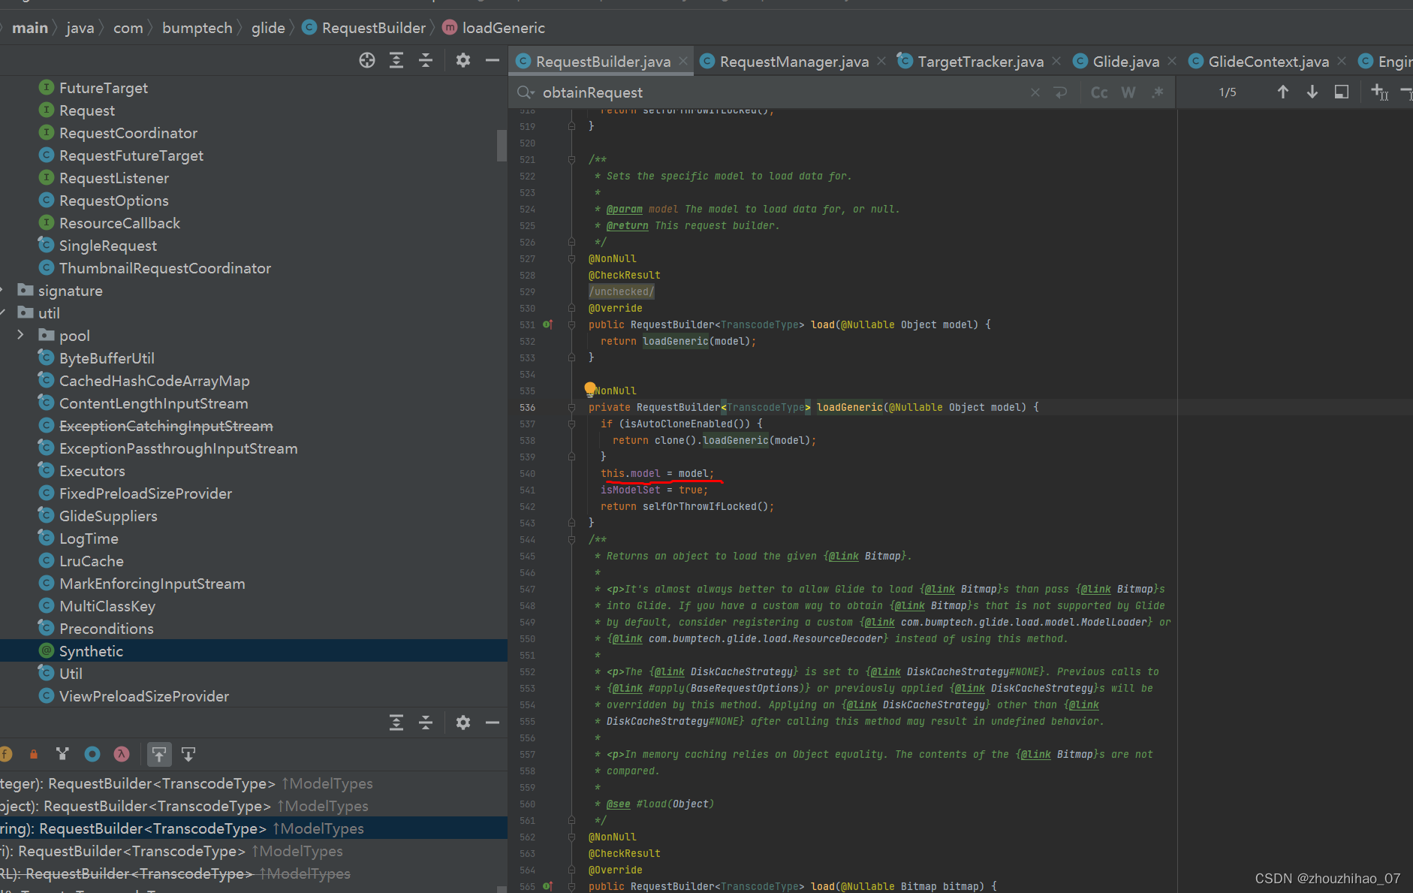The width and height of the screenshot is (1413, 893).
Task: Click RequestBuilder in breadcrumb
Action: [x=364, y=28]
